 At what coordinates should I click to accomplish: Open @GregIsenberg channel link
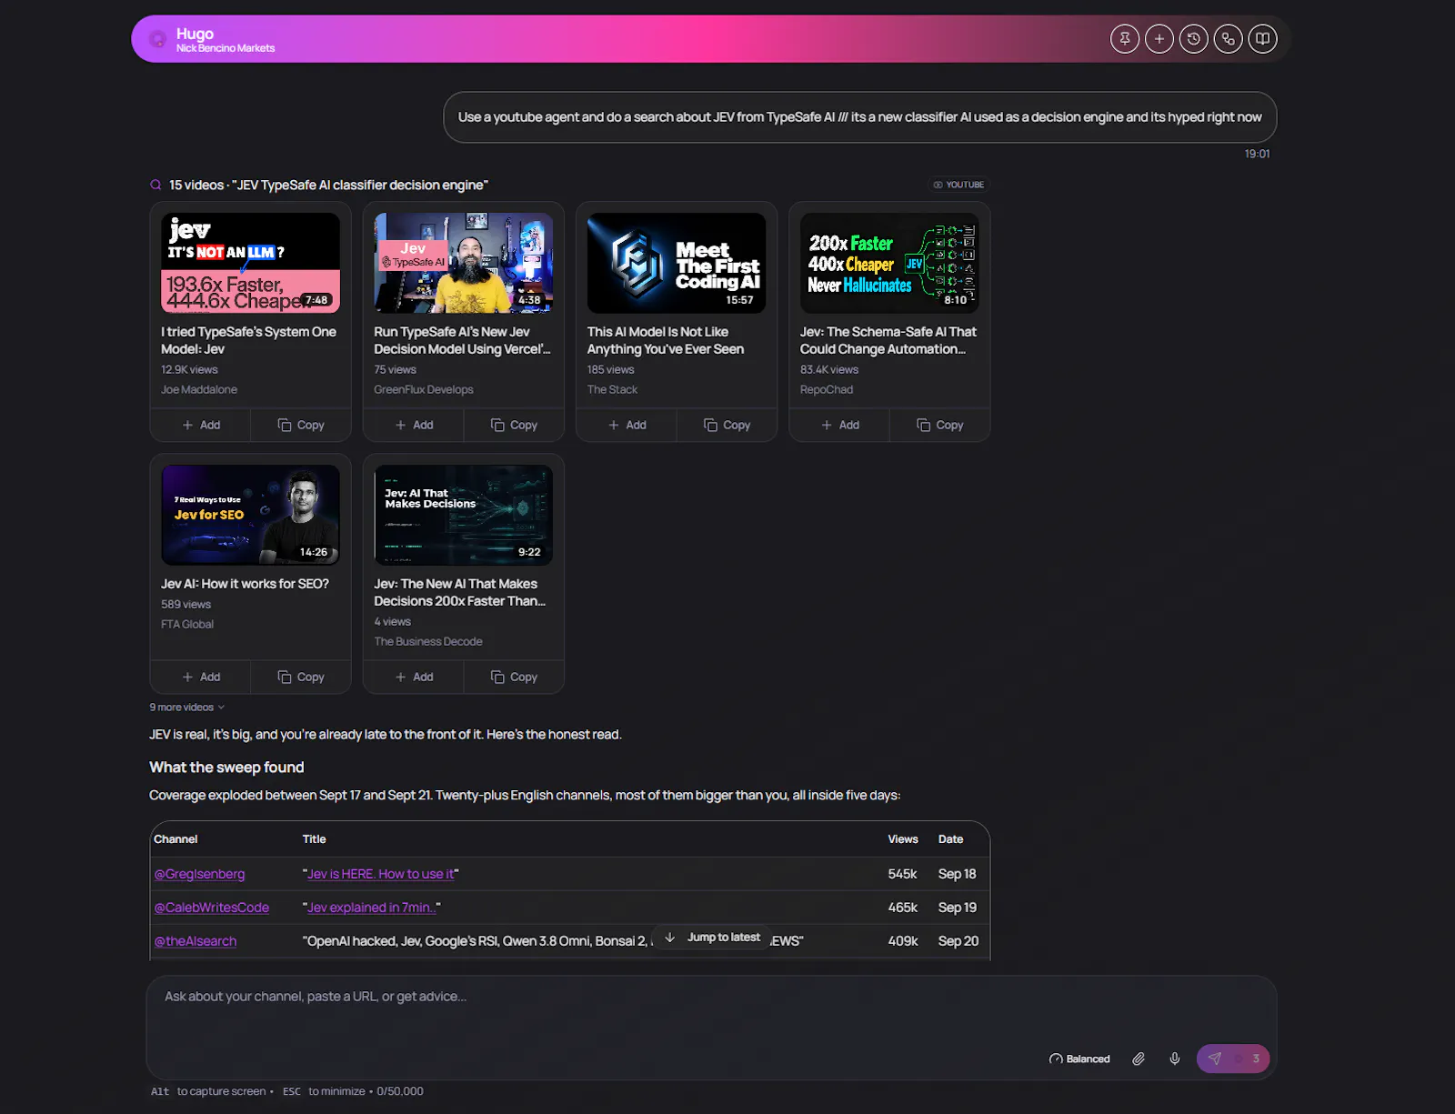[199, 874]
